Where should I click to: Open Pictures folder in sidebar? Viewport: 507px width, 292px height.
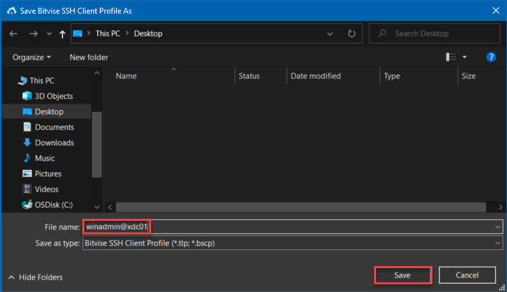tap(48, 174)
